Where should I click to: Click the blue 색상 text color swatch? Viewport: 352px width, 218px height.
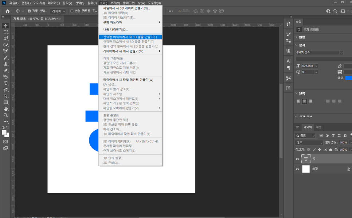[x=348, y=78]
